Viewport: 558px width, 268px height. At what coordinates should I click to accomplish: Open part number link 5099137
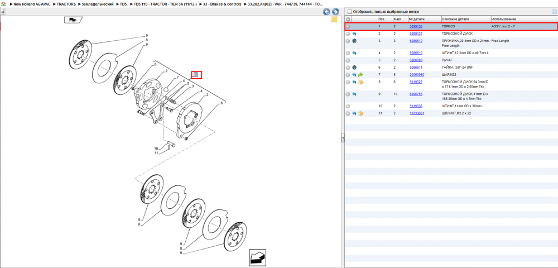pos(416,33)
